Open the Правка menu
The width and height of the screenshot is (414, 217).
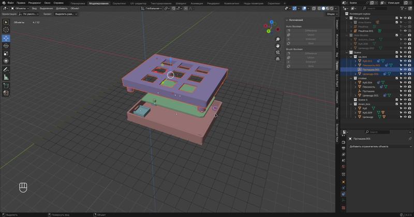coord(21,3)
